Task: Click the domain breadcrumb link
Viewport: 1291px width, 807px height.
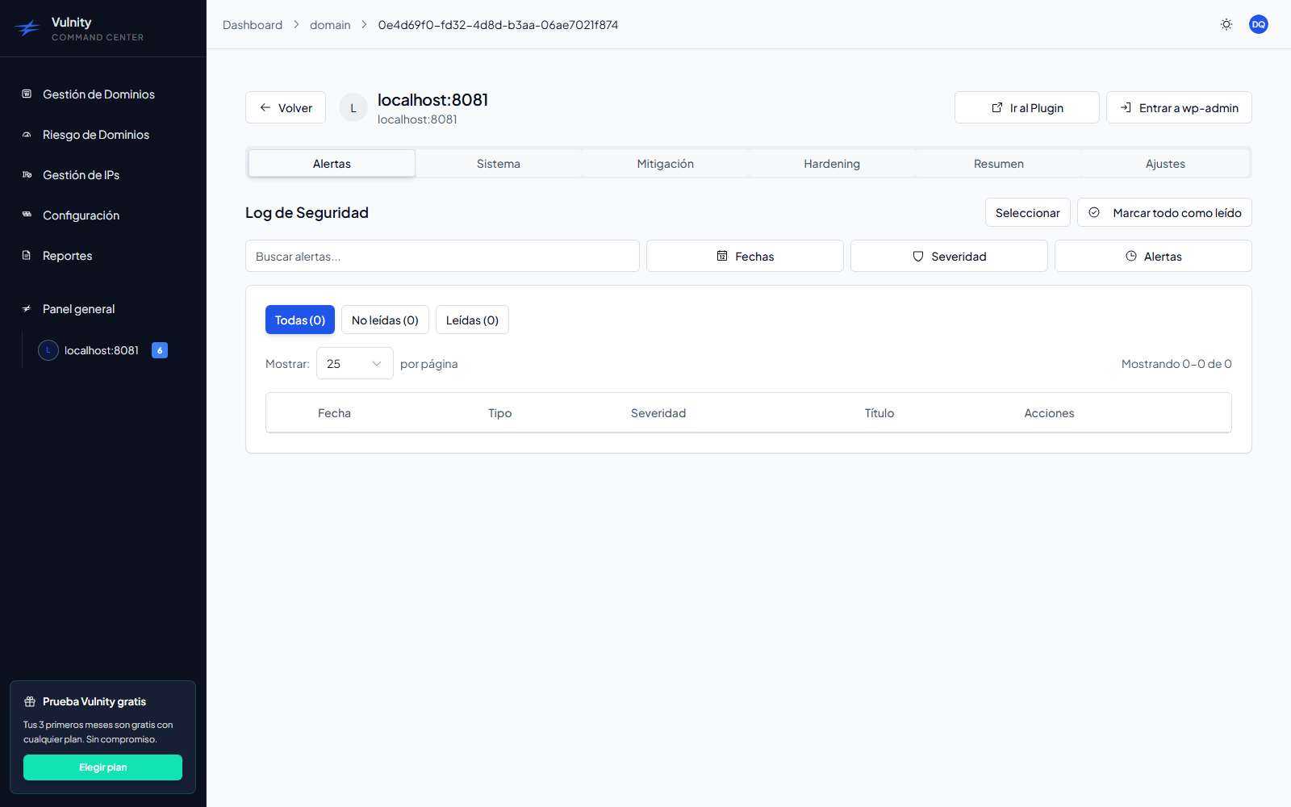Action: pos(330,25)
